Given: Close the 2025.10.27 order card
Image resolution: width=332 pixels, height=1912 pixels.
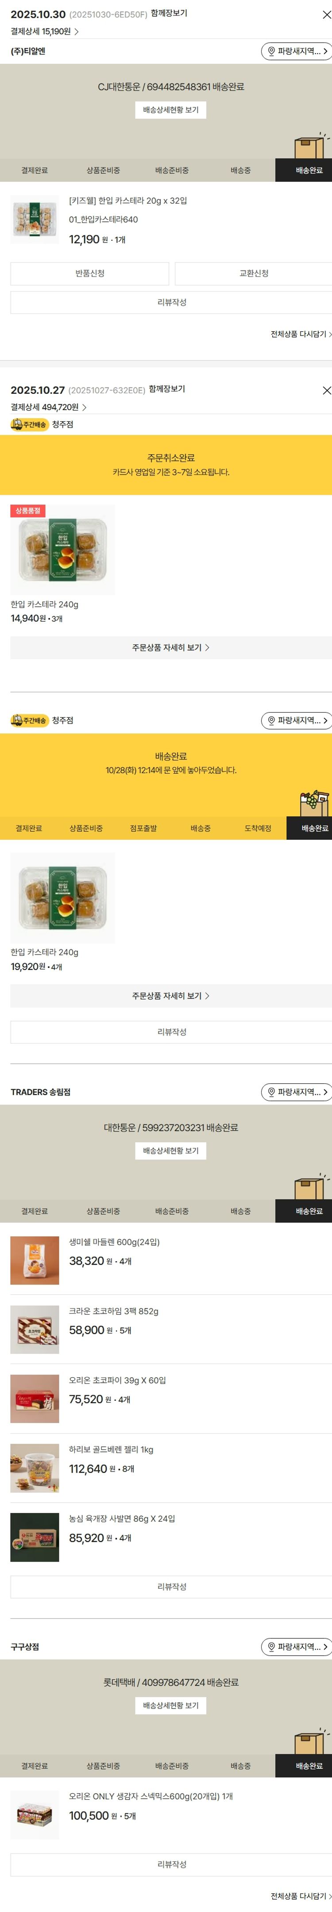Looking at the screenshot, I should click(326, 390).
